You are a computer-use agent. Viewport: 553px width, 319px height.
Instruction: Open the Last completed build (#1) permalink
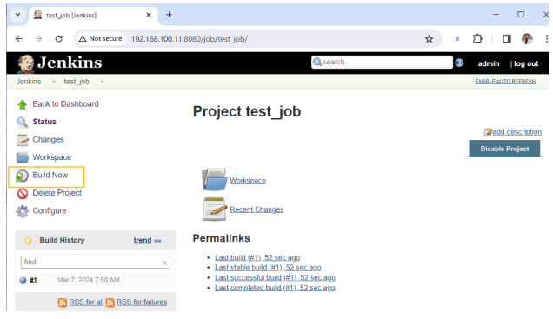[275, 288]
